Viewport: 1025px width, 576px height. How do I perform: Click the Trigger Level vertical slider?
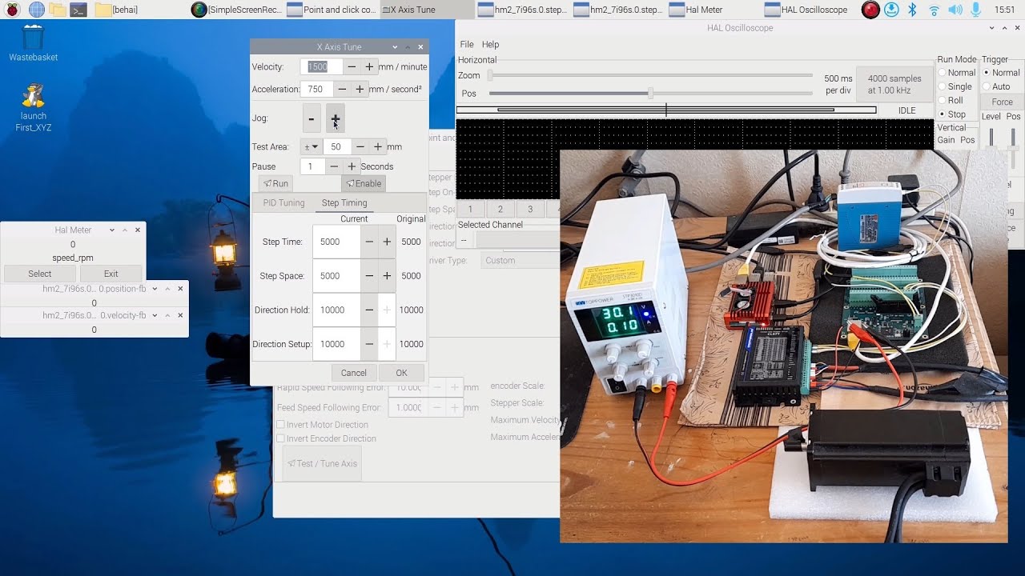[x=991, y=138]
